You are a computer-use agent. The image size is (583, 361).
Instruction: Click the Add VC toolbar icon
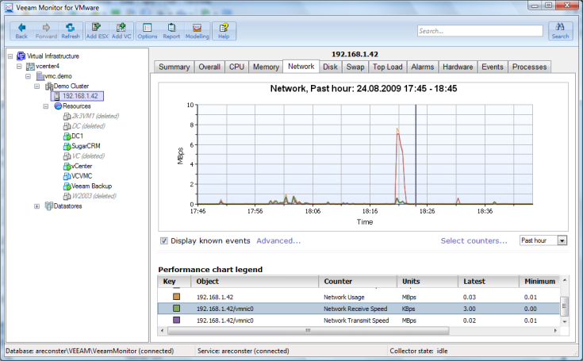click(121, 30)
